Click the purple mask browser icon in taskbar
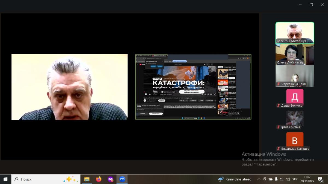328x184 pixels. [x=110, y=179]
